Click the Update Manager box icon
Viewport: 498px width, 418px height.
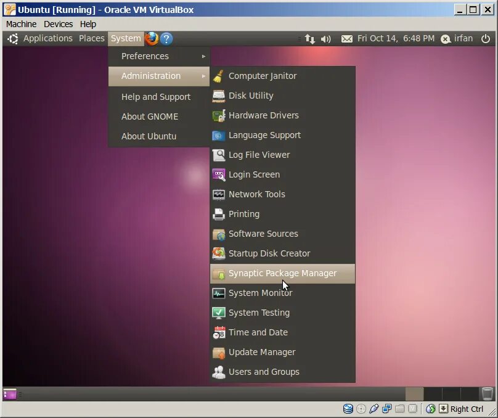pyautogui.click(x=219, y=352)
